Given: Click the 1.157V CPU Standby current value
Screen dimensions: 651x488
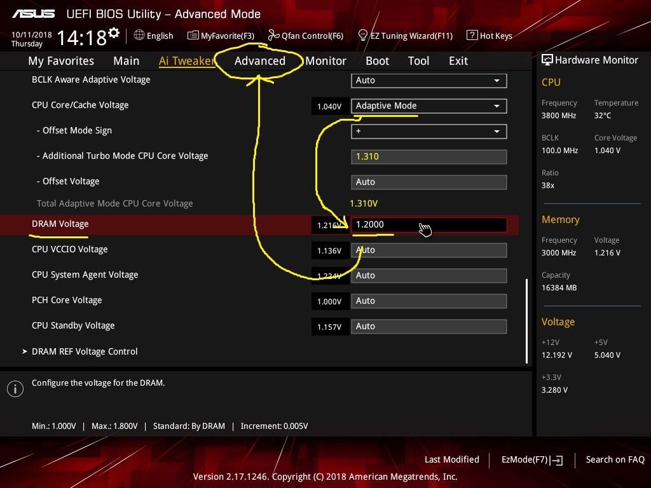Looking at the screenshot, I should (330, 327).
